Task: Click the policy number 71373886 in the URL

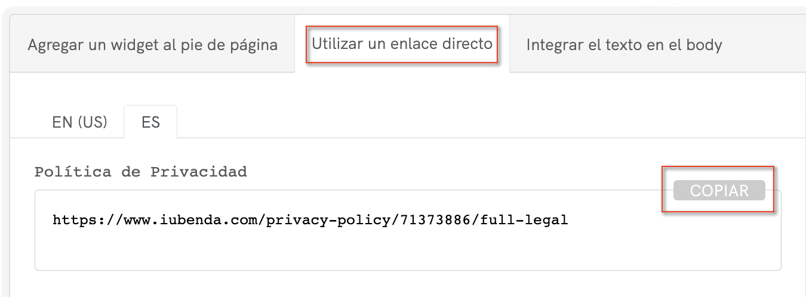Action: [x=439, y=220]
